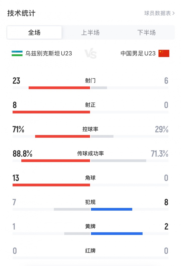Click the 乌兹别克斯坦 U23 team name
181x266 pixels.
coord(49,53)
